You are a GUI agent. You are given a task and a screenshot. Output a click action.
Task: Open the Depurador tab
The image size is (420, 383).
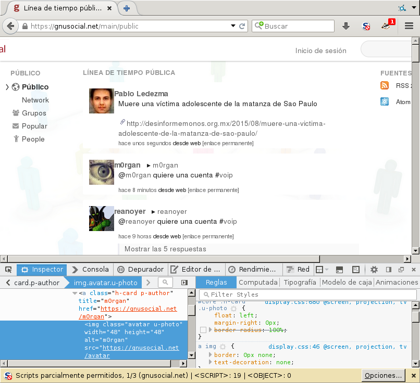[x=141, y=270]
